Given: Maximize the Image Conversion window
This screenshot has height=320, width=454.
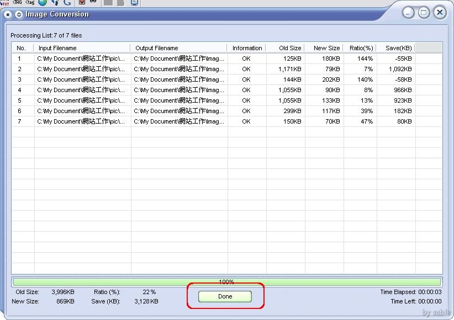Looking at the screenshot, I should (424, 13).
